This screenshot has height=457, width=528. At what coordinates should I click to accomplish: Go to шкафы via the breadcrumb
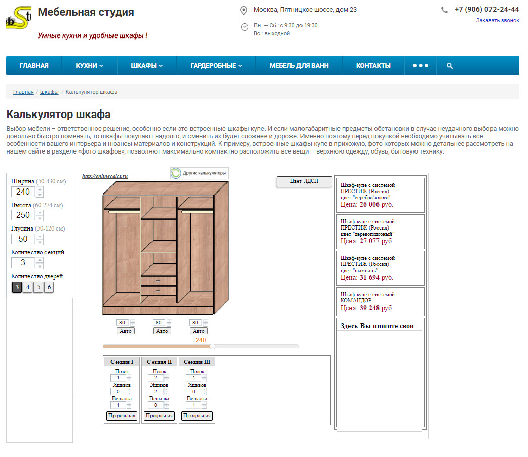(49, 92)
